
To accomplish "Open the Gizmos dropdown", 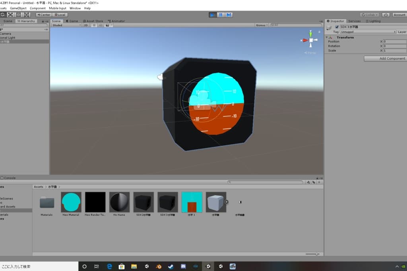I will pos(262,25).
